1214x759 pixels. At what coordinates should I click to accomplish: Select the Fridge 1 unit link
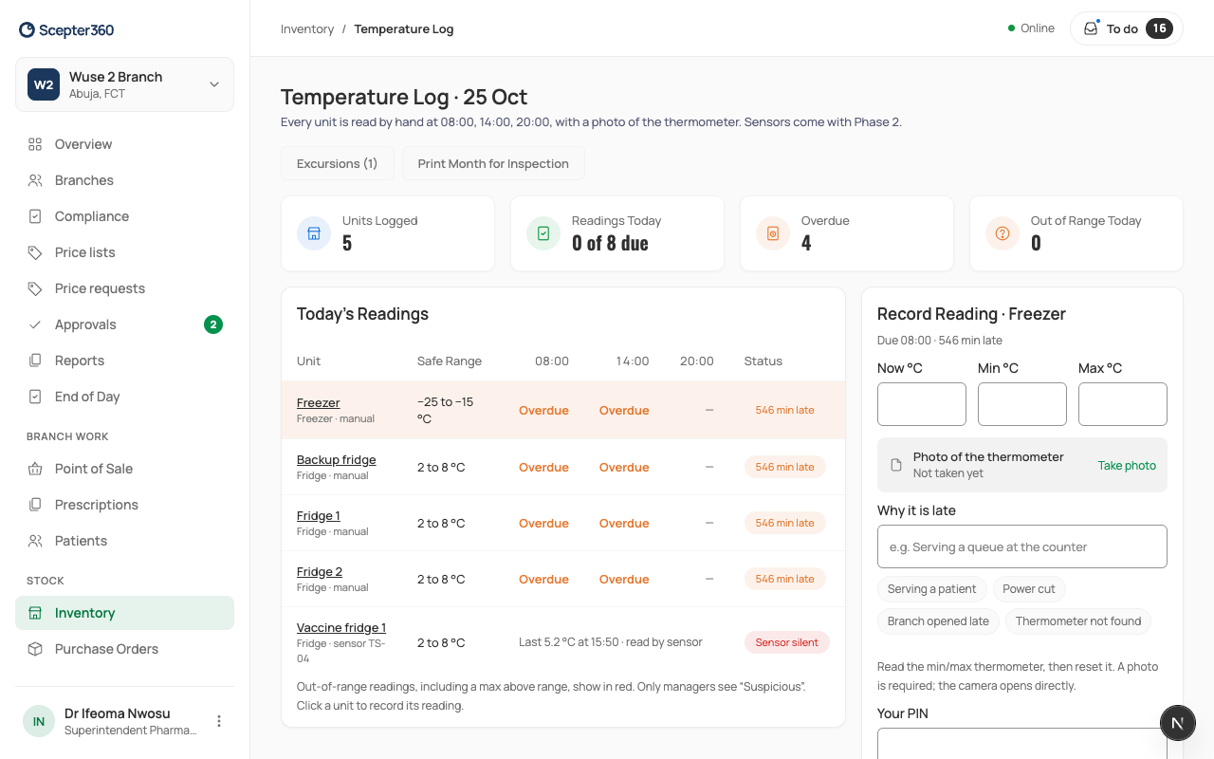[319, 515]
